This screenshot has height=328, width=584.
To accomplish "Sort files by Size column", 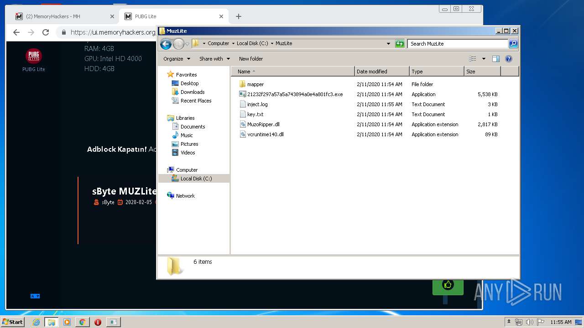I will tap(482, 72).
